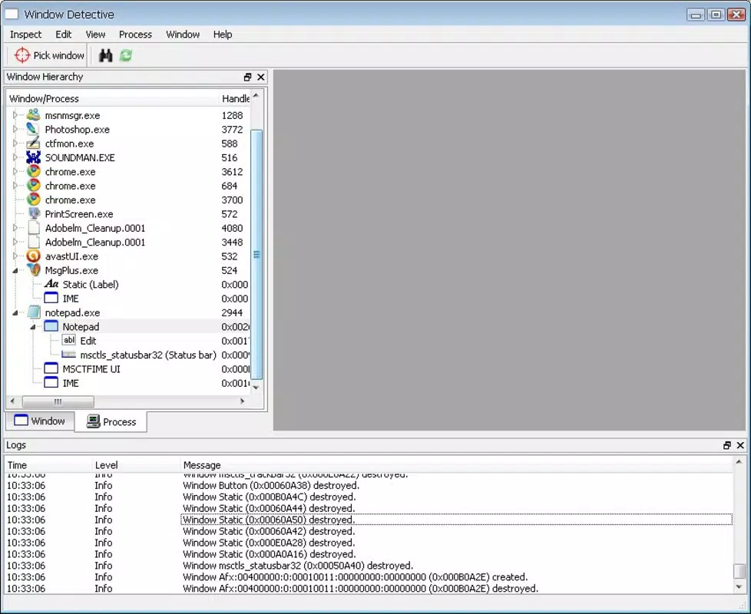Collapse the MsgPlus.exe tree node
The width and height of the screenshot is (751, 614).
(15, 270)
